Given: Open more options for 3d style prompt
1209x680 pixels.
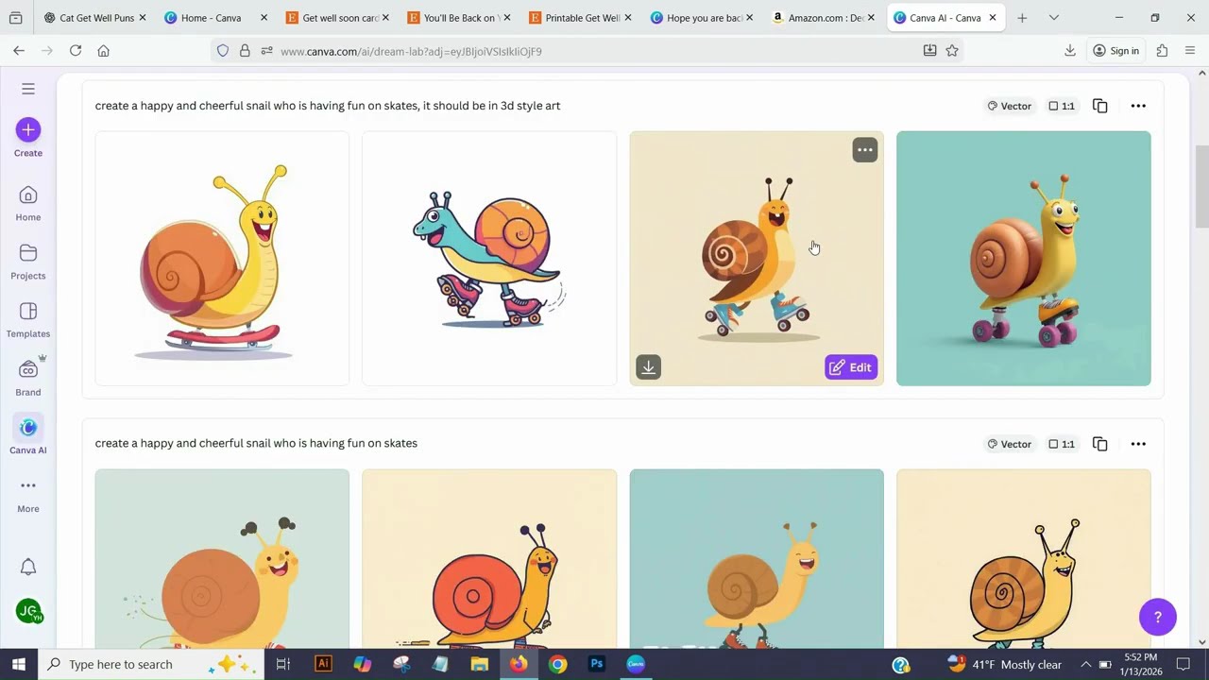Looking at the screenshot, I should click(1138, 106).
